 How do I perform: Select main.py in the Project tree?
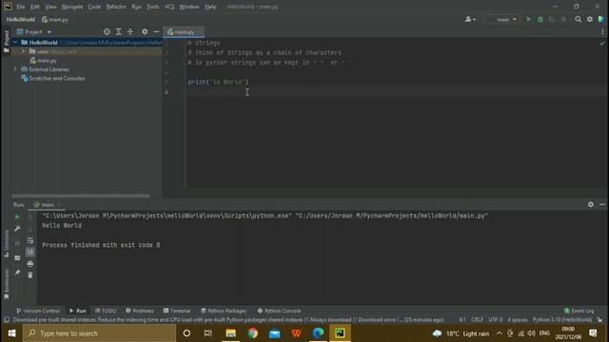[x=44, y=61]
